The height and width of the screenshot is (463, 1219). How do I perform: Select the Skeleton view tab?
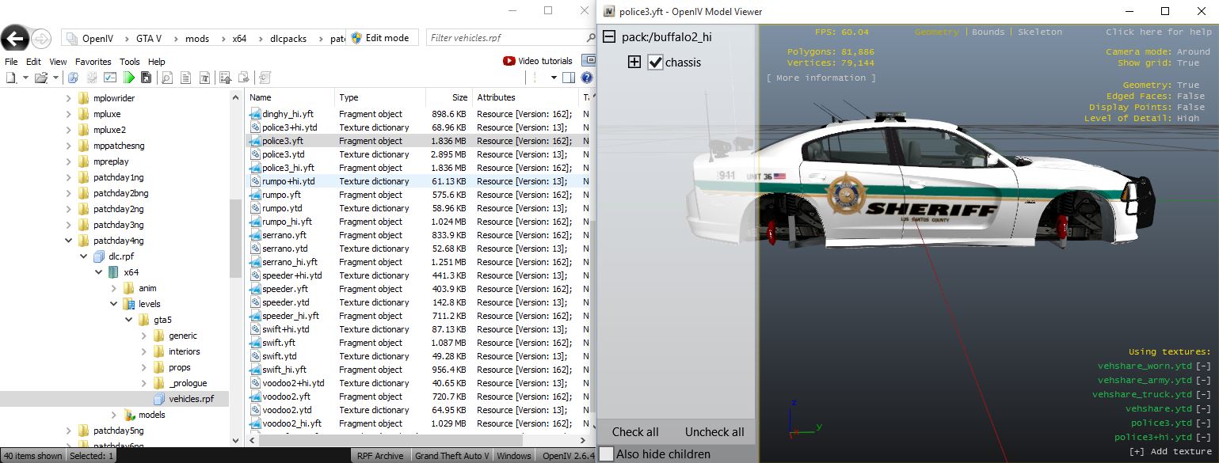coord(1039,32)
